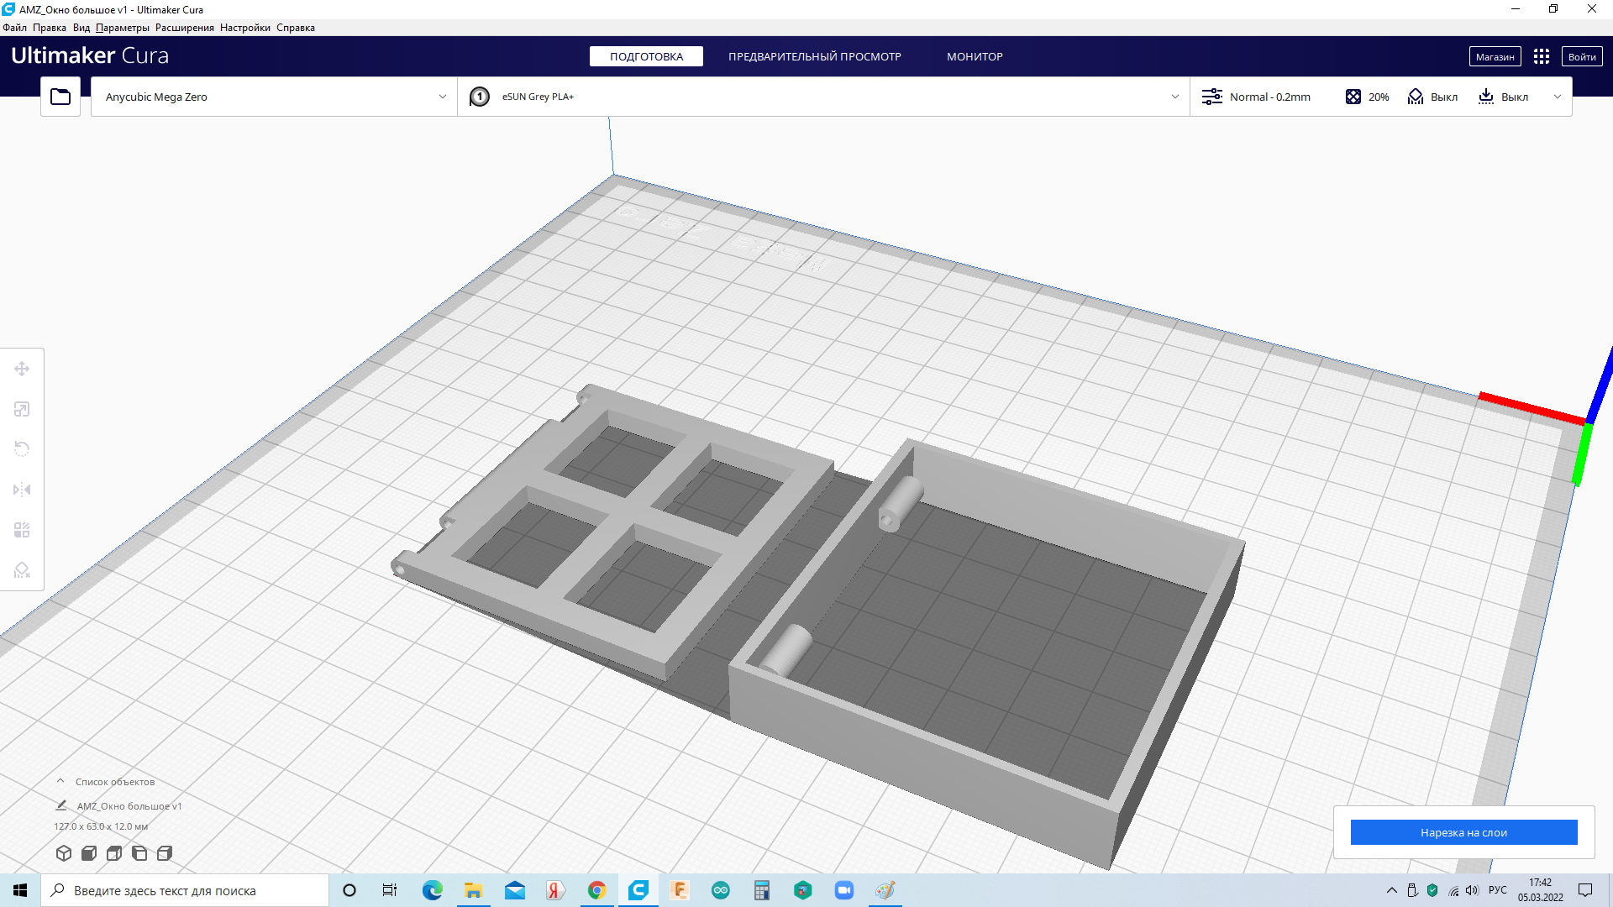Toggle the support setting showing Выкл
The image size is (1613, 907).
tap(1433, 97)
